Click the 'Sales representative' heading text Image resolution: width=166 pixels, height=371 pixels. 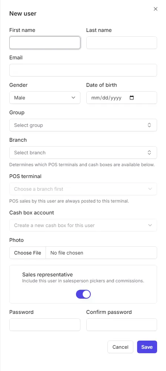point(47,275)
